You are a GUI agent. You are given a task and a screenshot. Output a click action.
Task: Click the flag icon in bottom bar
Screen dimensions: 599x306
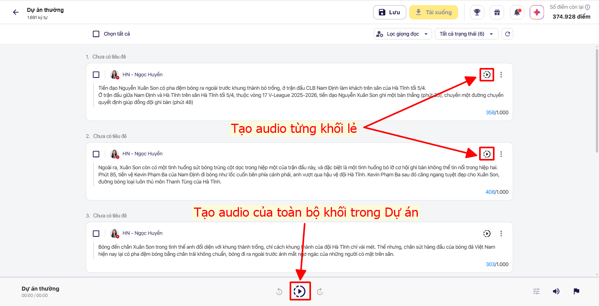(576, 291)
